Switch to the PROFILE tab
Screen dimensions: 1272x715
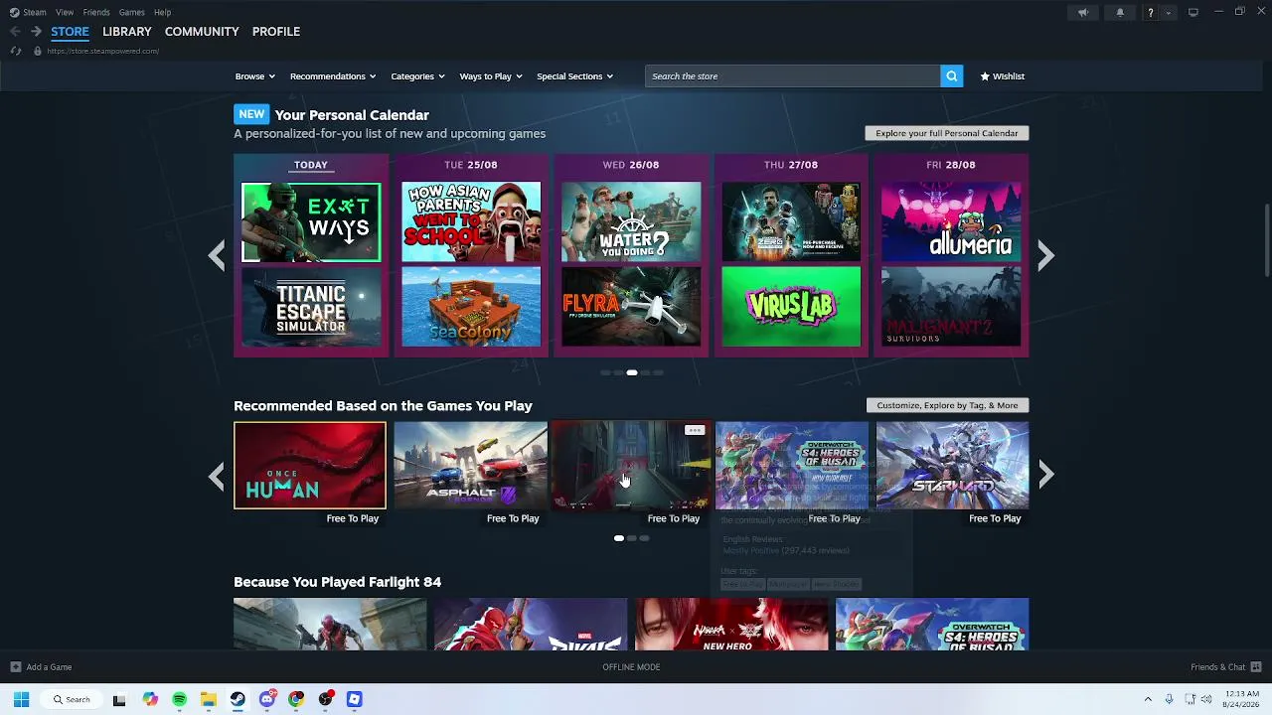(x=276, y=32)
